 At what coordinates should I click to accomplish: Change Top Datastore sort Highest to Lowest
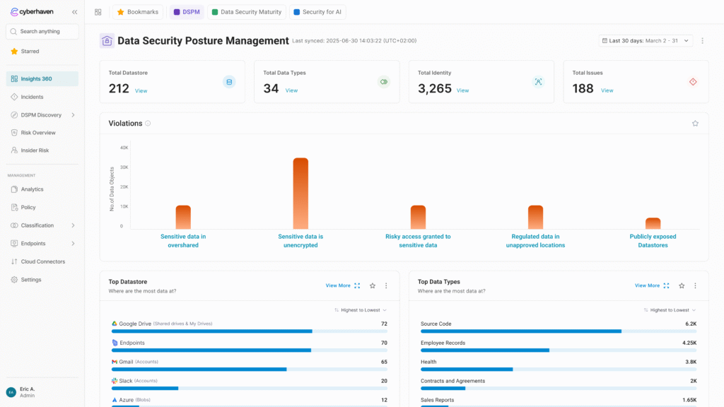[x=361, y=310]
